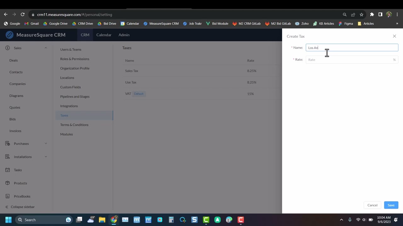
Task: Show more bookmarks overflow chevron
Action: pos(397,24)
